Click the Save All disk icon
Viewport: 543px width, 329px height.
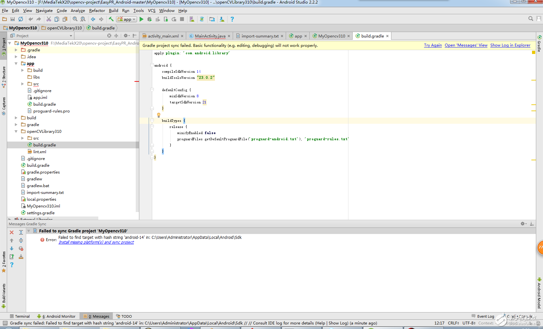tap(13, 19)
